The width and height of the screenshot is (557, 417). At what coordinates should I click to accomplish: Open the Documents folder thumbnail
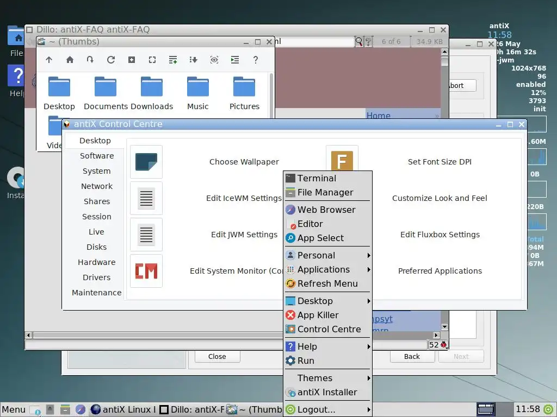[x=106, y=93]
